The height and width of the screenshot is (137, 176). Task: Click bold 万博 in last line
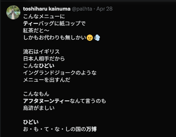(x=91, y=129)
